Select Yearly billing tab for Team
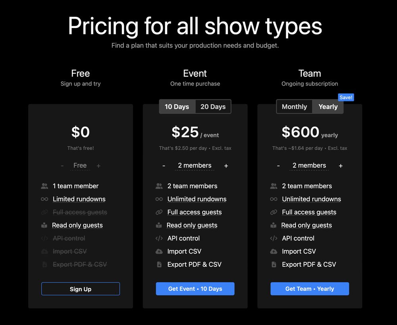 point(328,107)
